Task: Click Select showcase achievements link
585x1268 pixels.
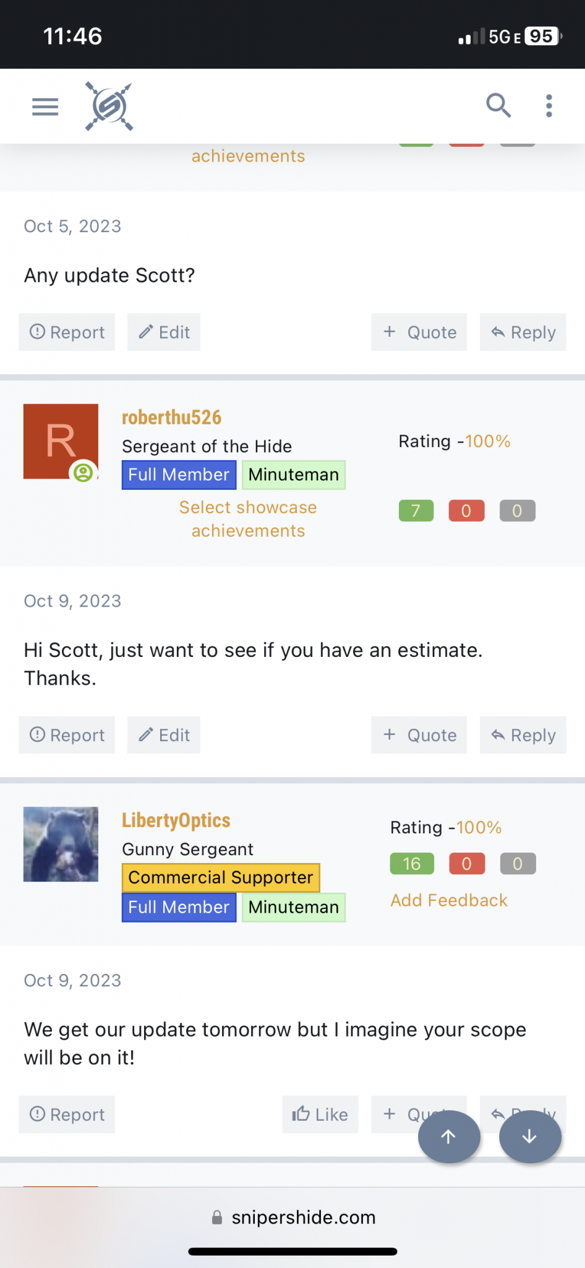Action: 248,519
